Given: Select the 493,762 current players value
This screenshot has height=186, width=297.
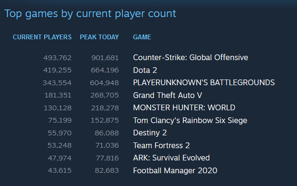Looking at the screenshot, I should coord(57,58).
